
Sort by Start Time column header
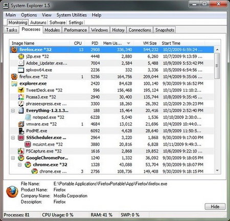click(x=182, y=43)
